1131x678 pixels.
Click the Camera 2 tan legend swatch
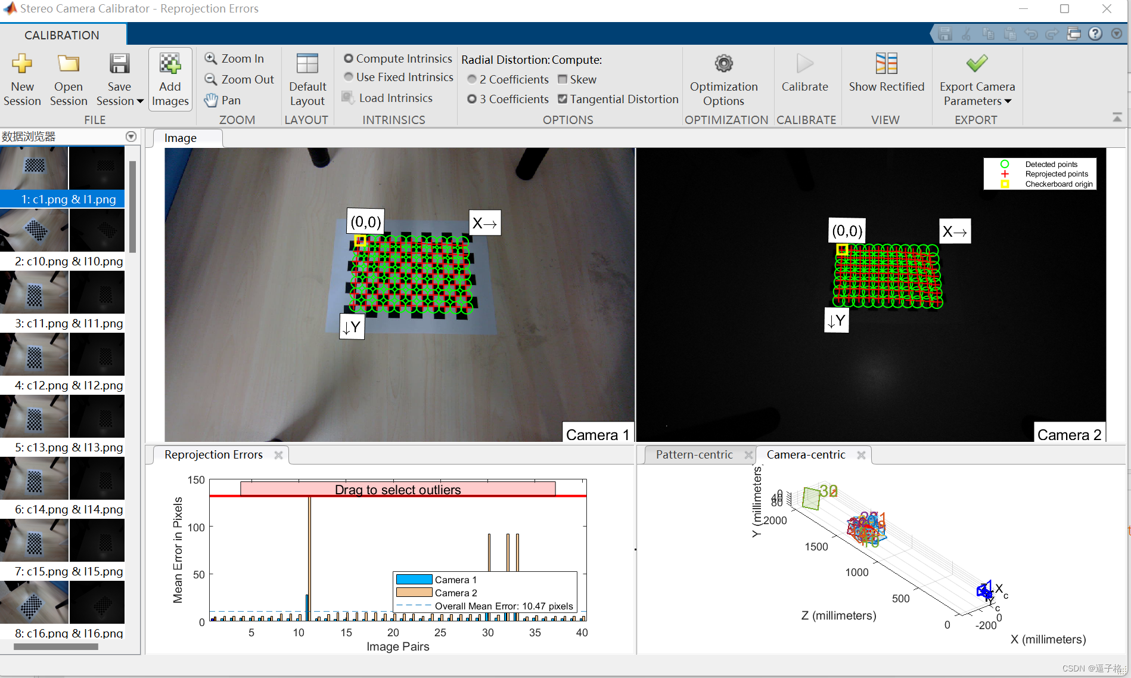414,592
